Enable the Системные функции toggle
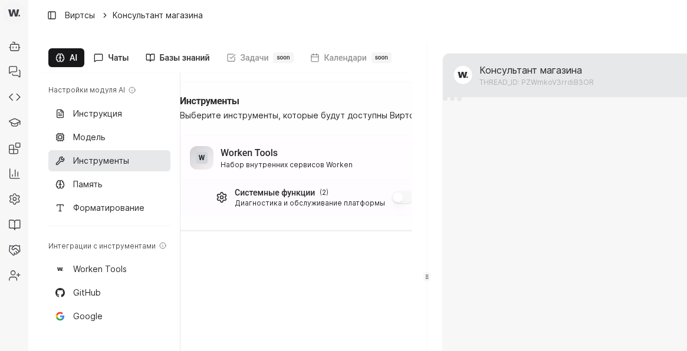 coord(402,197)
